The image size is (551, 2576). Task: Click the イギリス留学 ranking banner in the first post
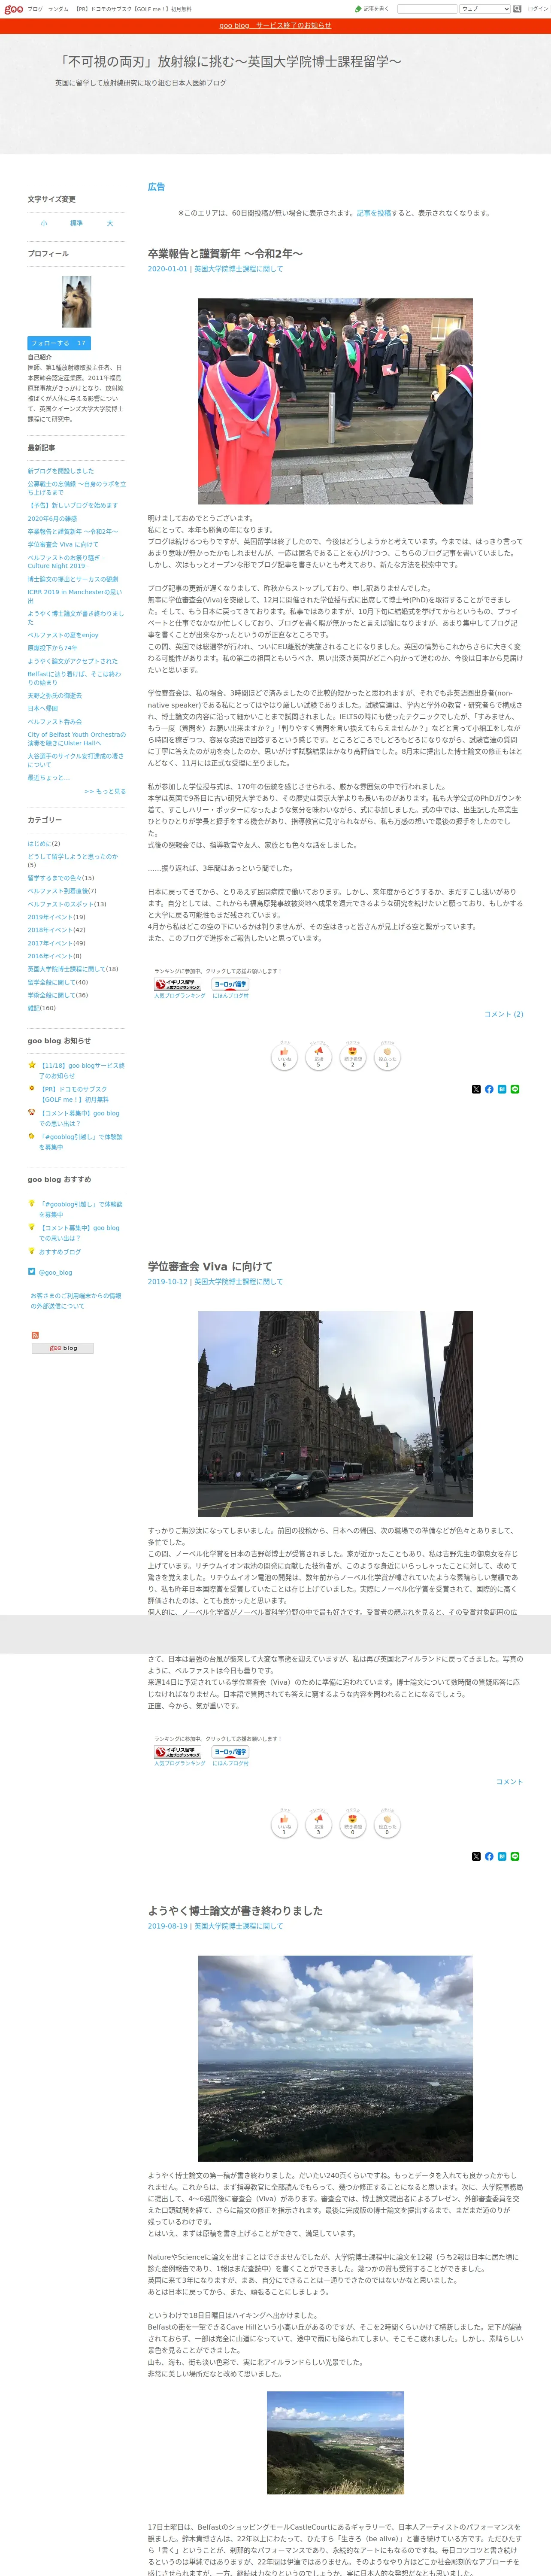point(178,984)
